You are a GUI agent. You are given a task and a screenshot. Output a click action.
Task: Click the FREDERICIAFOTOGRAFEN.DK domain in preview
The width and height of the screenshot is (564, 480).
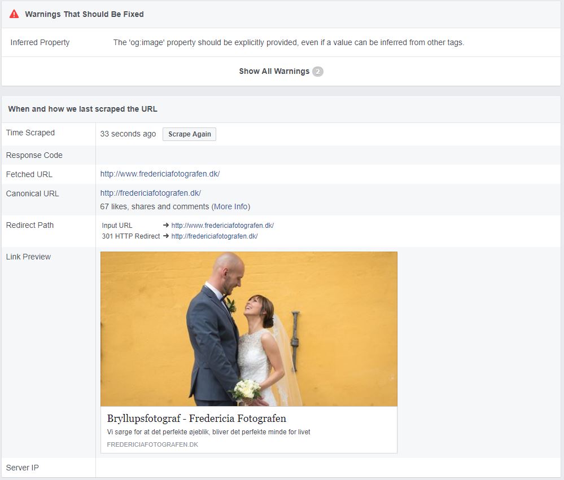[x=152, y=444]
